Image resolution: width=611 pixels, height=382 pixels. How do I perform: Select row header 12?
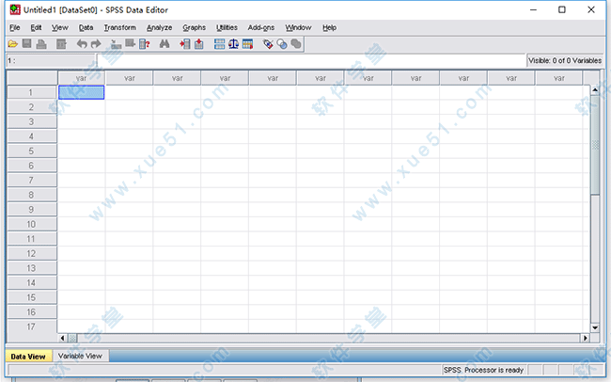[x=32, y=253]
